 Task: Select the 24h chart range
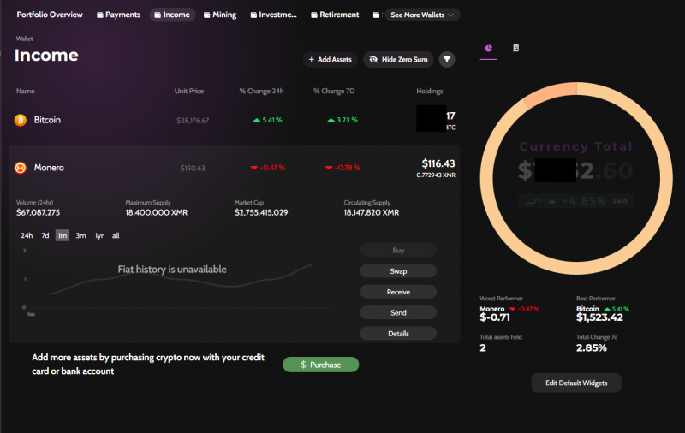27,235
